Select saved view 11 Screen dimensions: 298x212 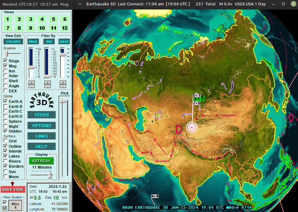tap(53, 28)
